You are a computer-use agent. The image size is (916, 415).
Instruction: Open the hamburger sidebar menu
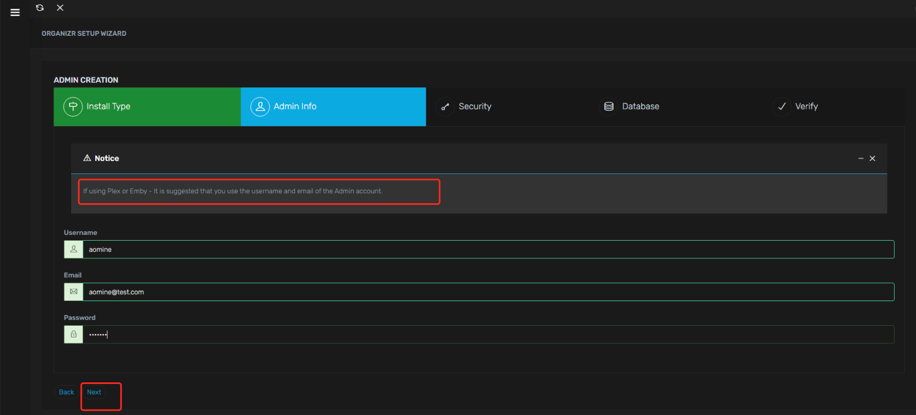coord(15,12)
